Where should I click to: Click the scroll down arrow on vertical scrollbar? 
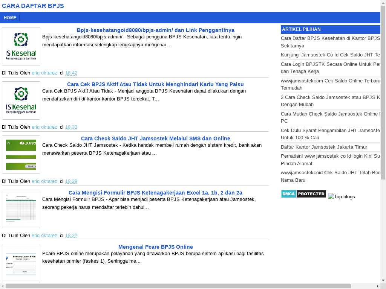tap(383, 280)
